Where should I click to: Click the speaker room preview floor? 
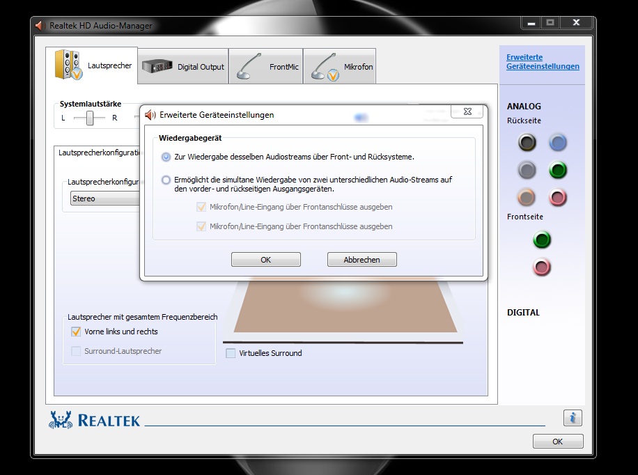pyautogui.click(x=345, y=306)
